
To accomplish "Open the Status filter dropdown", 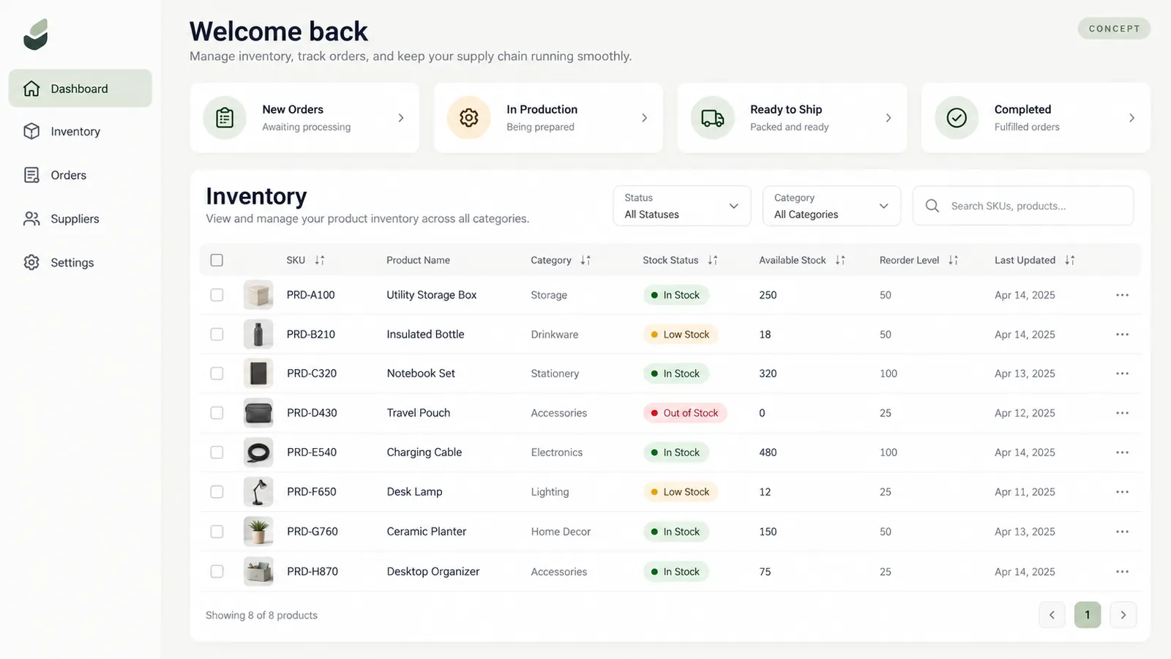I will [682, 206].
